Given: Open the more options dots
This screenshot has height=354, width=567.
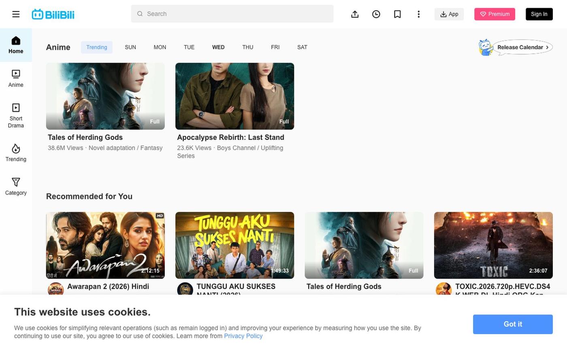Looking at the screenshot, I should [418, 14].
